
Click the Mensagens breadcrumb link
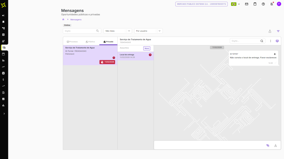[x=76, y=20]
